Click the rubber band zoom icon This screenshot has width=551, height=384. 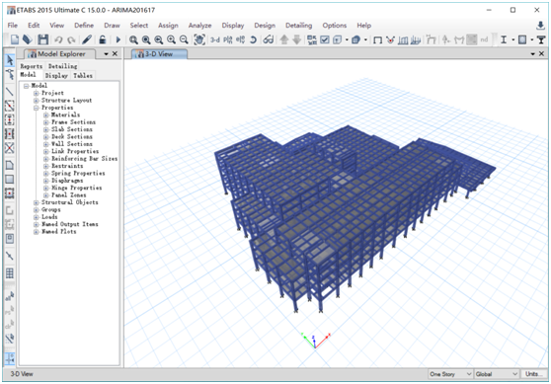[x=133, y=40]
